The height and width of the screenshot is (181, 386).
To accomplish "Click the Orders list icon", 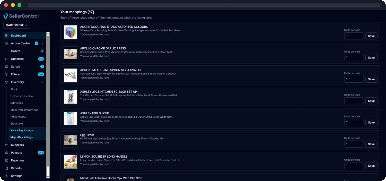I will (x=7, y=51).
